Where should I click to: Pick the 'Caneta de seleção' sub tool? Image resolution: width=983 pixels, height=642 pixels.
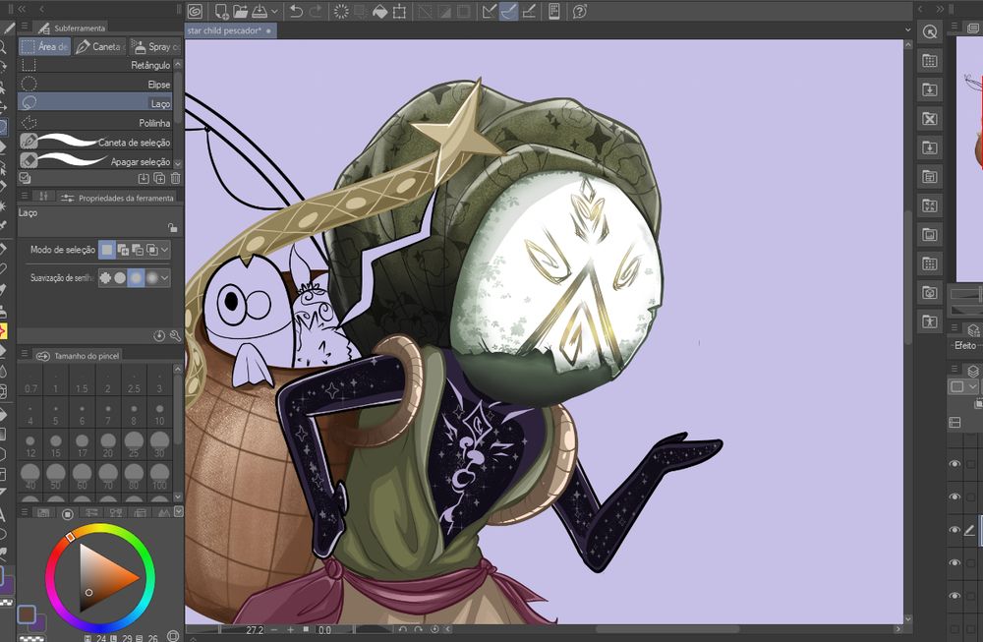coord(95,142)
